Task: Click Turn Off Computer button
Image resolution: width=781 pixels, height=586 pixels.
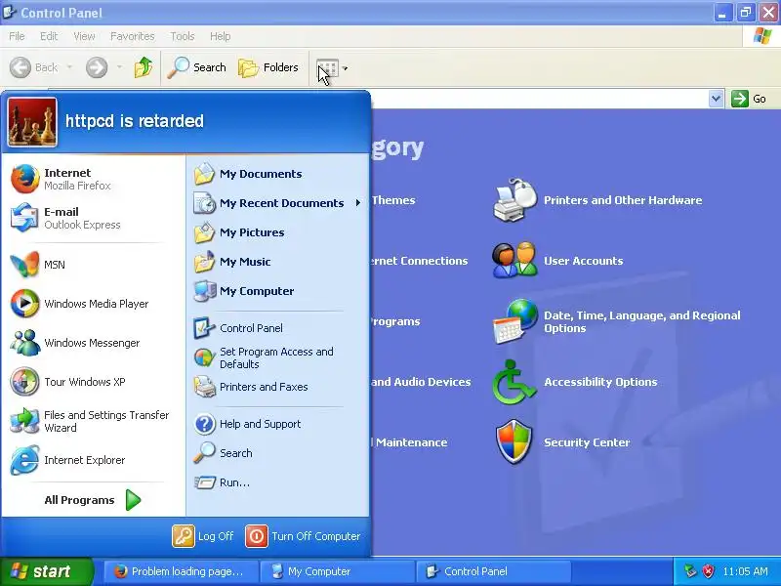Action: click(303, 536)
